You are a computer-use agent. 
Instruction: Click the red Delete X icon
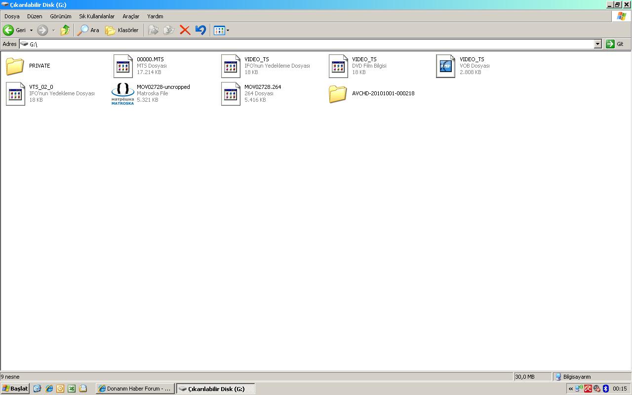tap(185, 30)
